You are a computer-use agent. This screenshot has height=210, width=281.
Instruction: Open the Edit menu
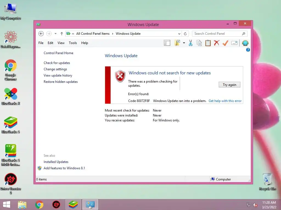(x=50, y=43)
